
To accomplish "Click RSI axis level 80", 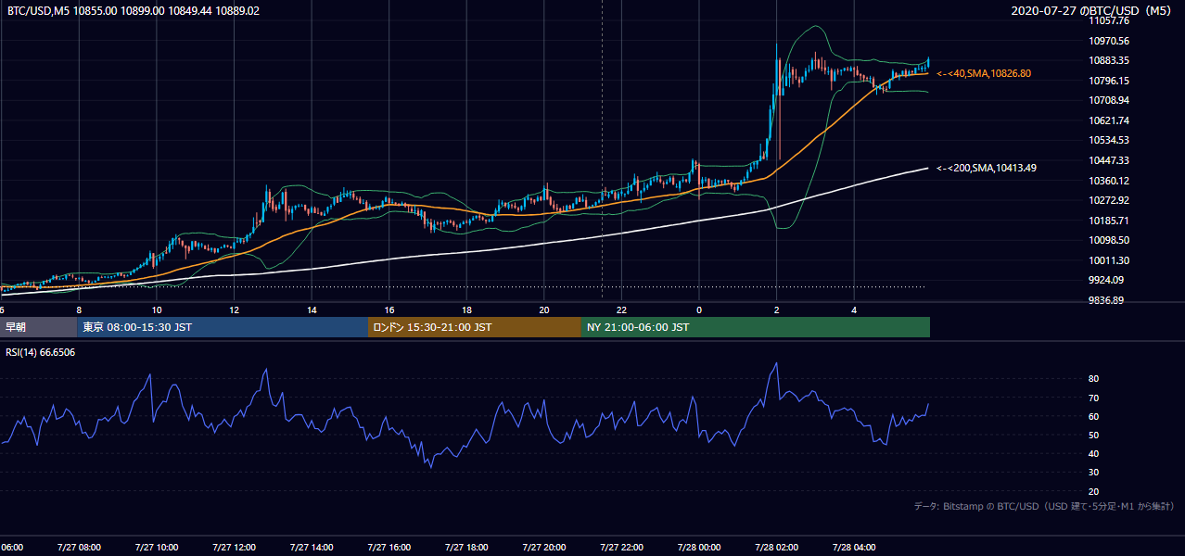I will (x=1093, y=379).
